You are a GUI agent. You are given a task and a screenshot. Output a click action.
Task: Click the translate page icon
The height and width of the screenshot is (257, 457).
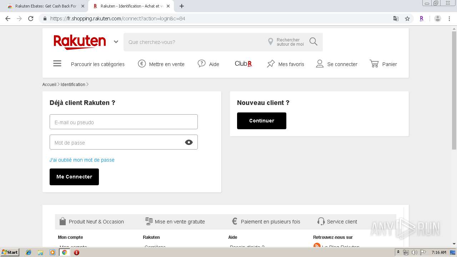pos(396,19)
